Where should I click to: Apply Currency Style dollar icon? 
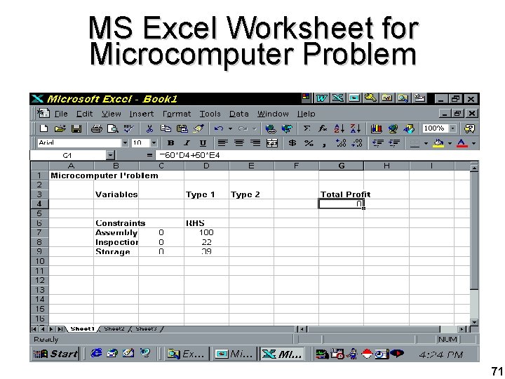[x=292, y=142]
